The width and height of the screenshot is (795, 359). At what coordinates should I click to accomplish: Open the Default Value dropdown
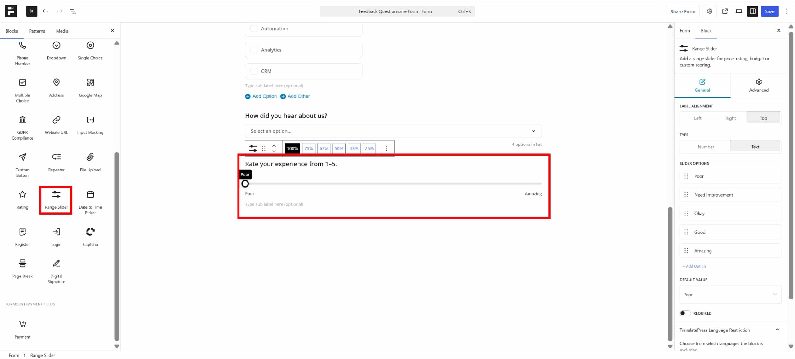(730, 294)
